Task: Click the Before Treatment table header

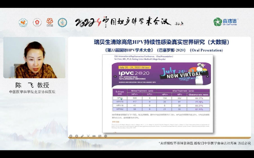Action: 140,91
